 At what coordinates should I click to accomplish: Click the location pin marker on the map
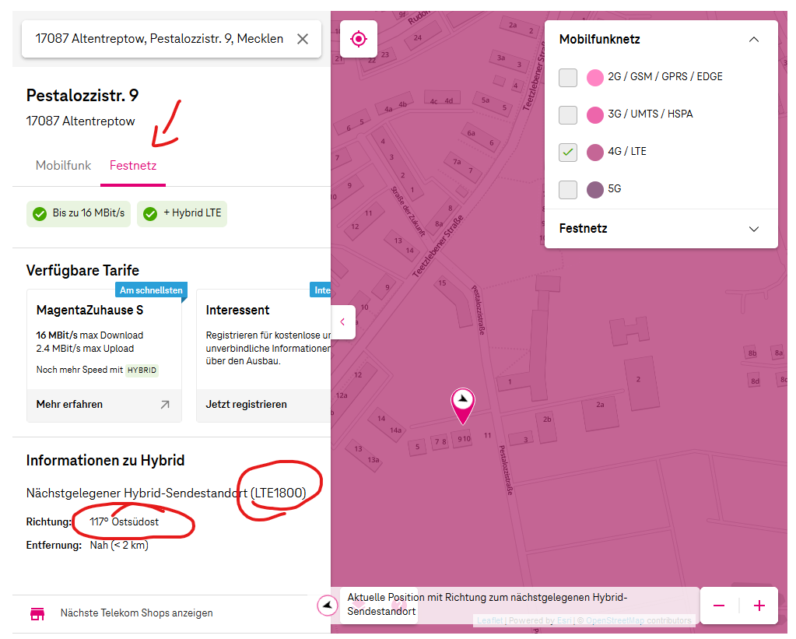pyautogui.click(x=462, y=406)
